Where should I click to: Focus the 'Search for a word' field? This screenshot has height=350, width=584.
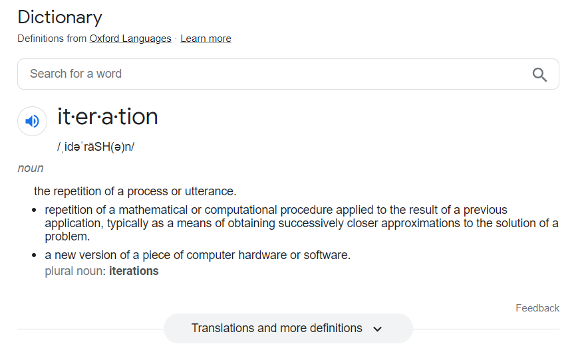pyautogui.click(x=288, y=74)
